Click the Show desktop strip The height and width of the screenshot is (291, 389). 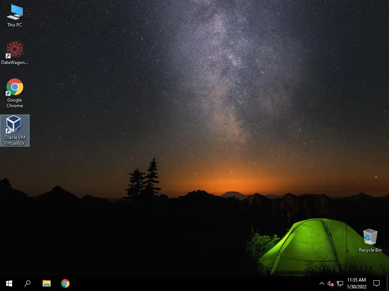(388, 283)
